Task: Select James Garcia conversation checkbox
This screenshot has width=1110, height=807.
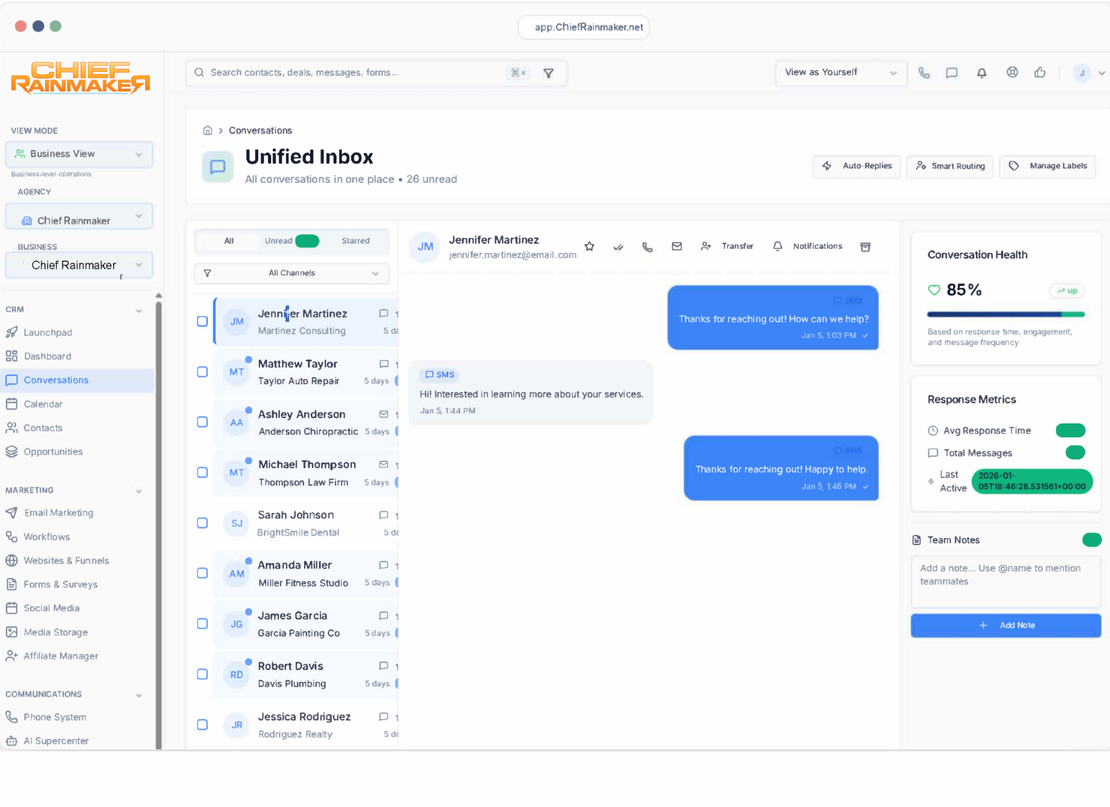Action: pos(202,624)
